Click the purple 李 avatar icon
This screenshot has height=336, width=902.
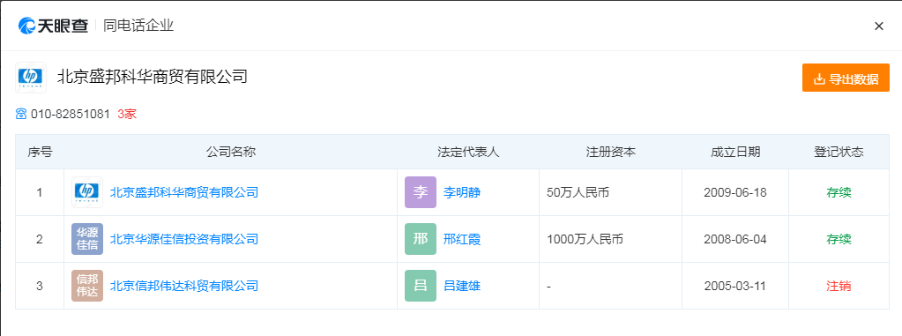click(x=421, y=192)
